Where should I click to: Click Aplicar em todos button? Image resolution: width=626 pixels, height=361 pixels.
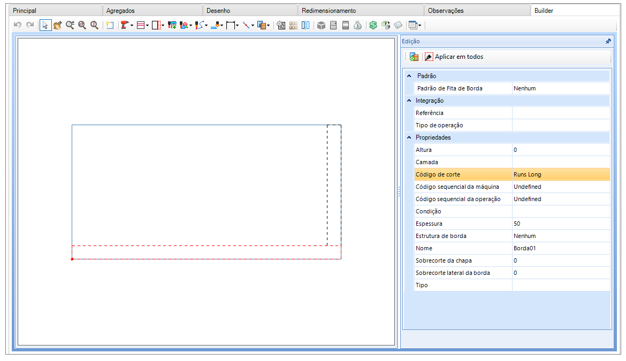[454, 57]
